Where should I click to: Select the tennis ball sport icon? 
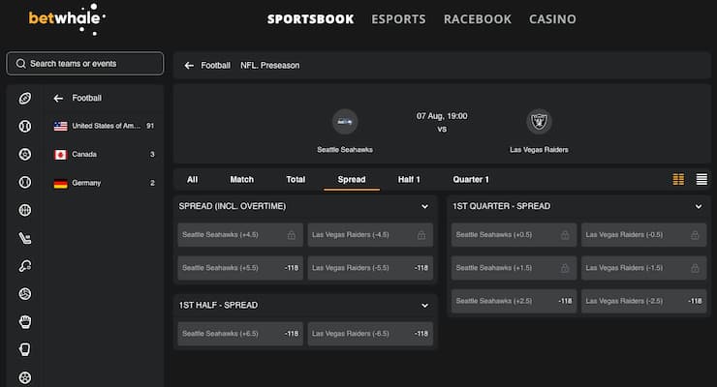click(x=24, y=182)
